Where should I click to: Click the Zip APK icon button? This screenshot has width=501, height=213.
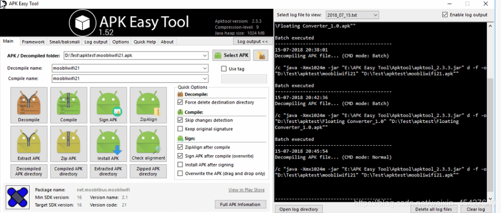[x=68, y=144]
